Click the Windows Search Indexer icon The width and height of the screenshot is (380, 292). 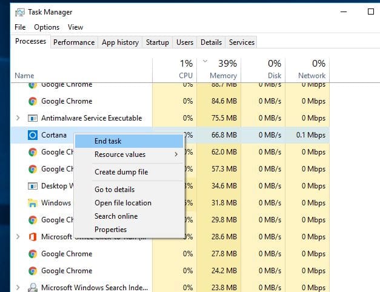(33, 287)
